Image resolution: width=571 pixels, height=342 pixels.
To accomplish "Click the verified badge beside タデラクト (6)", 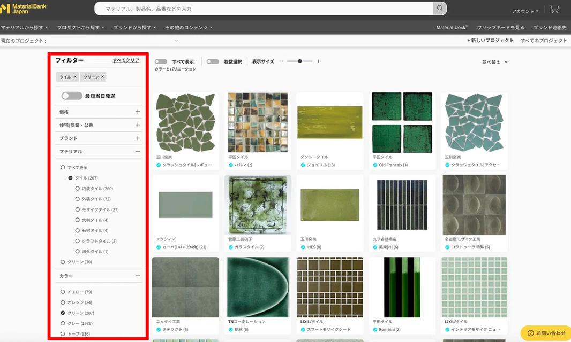I will click(159, 330).
